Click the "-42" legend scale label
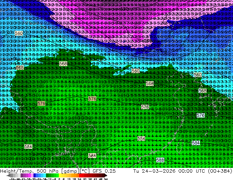Image resolution: width=233 pixels, height=180 pixels. 23,179
